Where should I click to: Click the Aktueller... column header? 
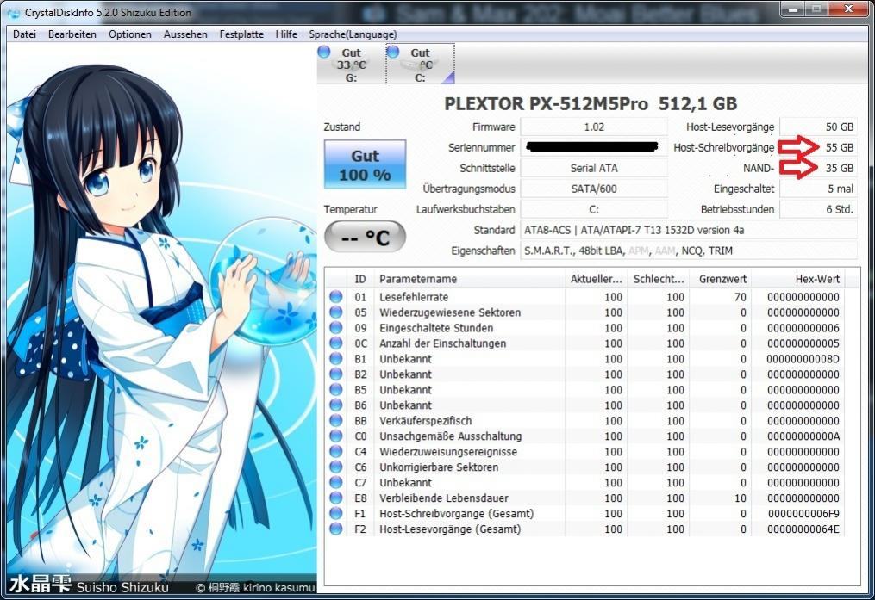(x=596, y=279)
